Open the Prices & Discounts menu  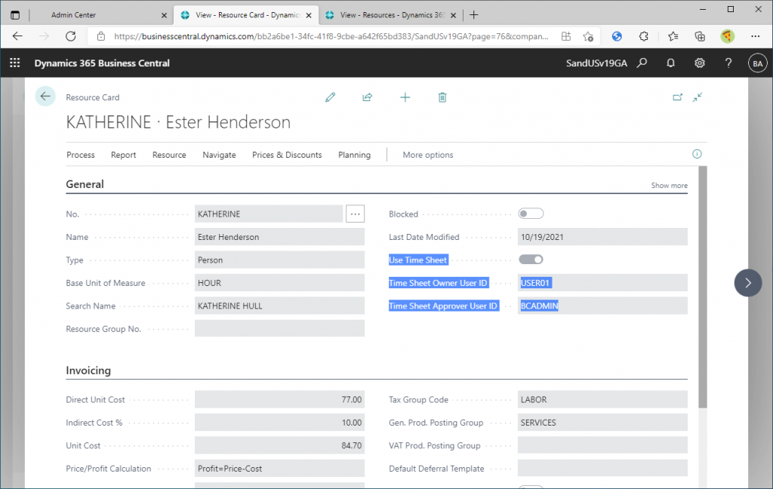click(x=287, y=155)
